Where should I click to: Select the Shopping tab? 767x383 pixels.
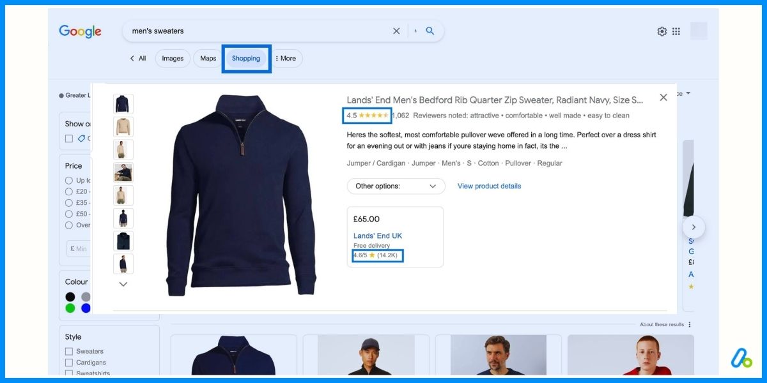coord(246,58)
